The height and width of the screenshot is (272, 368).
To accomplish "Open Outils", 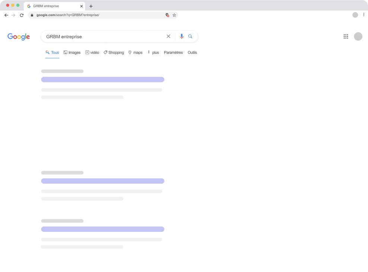I will click(x=192, y=52).
